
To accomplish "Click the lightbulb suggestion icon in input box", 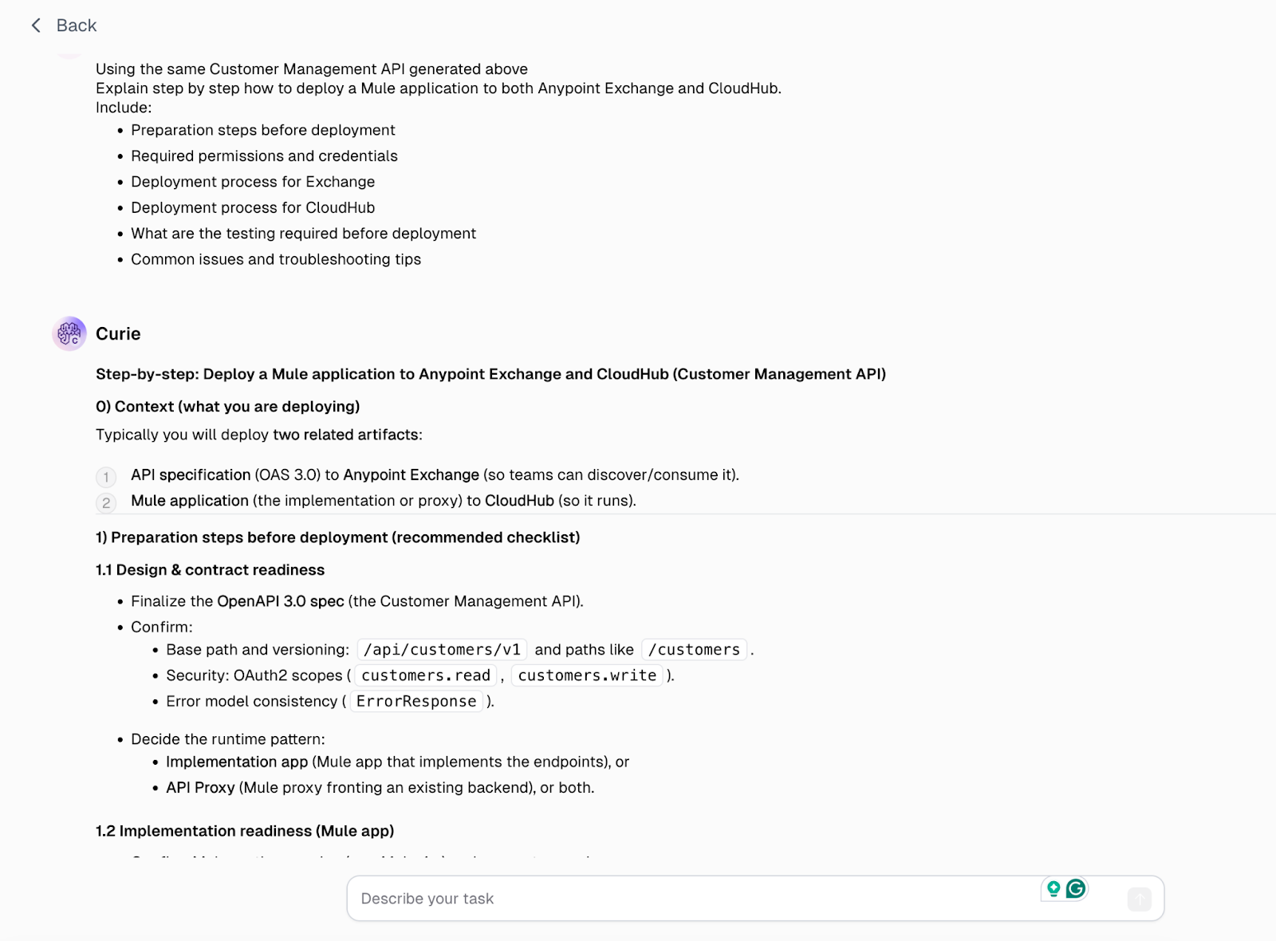I will (1053, 888).
